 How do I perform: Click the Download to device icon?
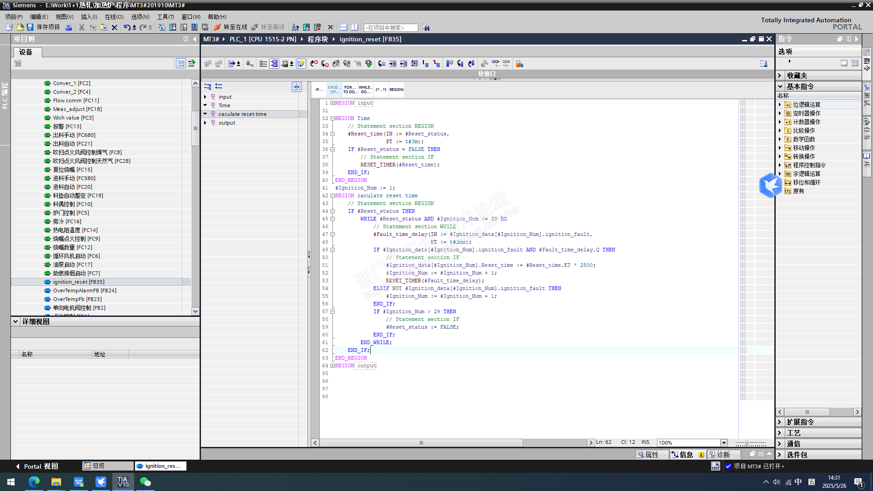pyautogui.click(x=173, y=27)
